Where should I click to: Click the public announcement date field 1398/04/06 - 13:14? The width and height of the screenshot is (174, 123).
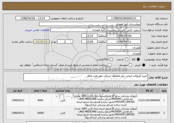coord(33,18)
